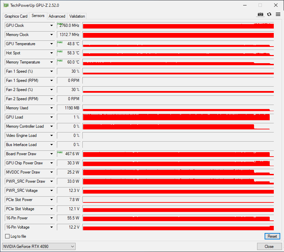This screenshot has width=284, height=252.
Task: Open the Fan 1 Speed (%) dropdown
Action: click(x=52, y=71)
